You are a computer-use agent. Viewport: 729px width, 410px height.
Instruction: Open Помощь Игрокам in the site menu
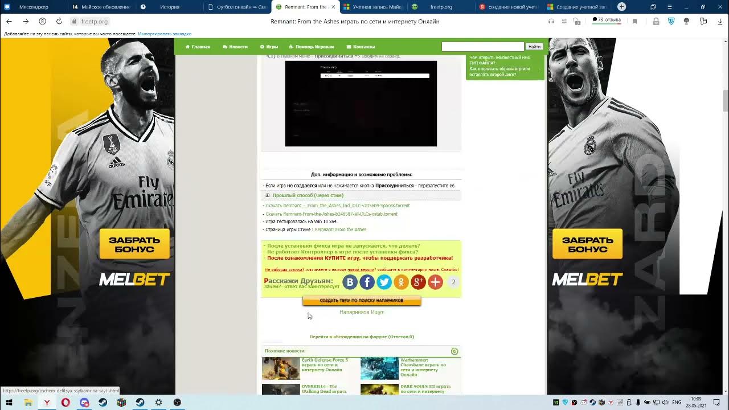312,47
